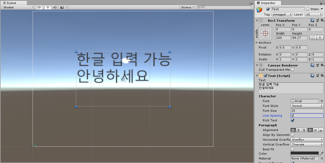Open Rect Transform gear settings menu

(322, 20)
